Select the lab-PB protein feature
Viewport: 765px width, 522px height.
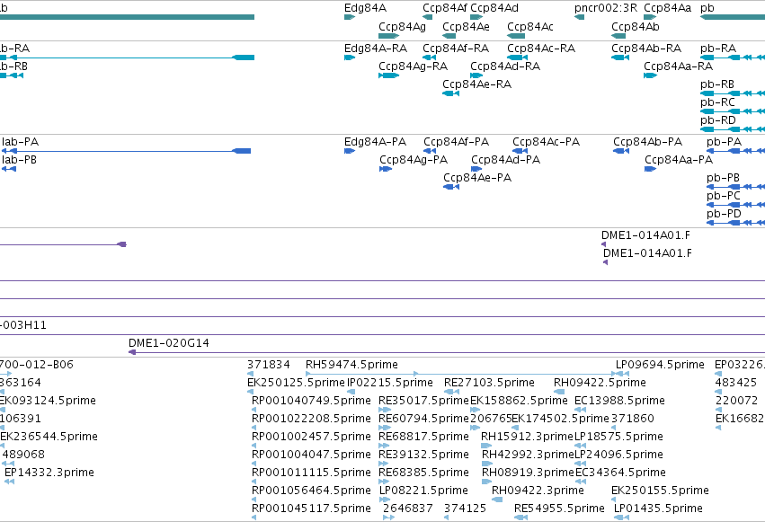click(9, 169)
